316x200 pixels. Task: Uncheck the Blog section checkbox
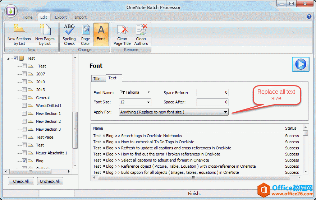(24, 161)
